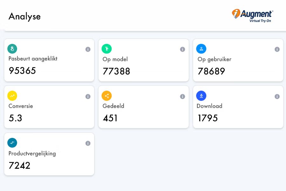Click the info icon on Download card
Image resolution: width=286 pixels, height=191 pixels.
click(277, 96)
